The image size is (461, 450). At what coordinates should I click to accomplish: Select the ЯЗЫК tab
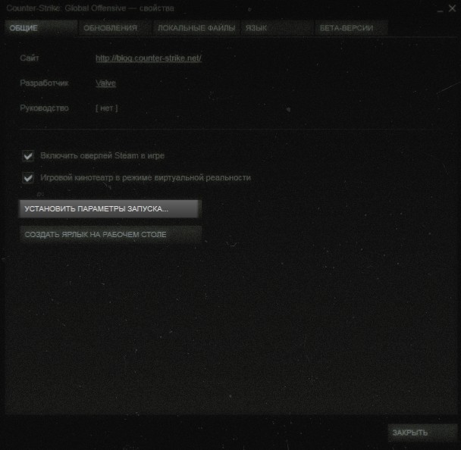coord(278,28)
